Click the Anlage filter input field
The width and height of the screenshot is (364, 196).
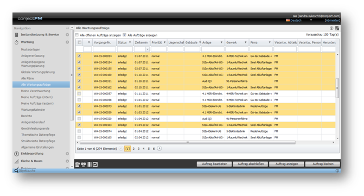tap(213, 49)
